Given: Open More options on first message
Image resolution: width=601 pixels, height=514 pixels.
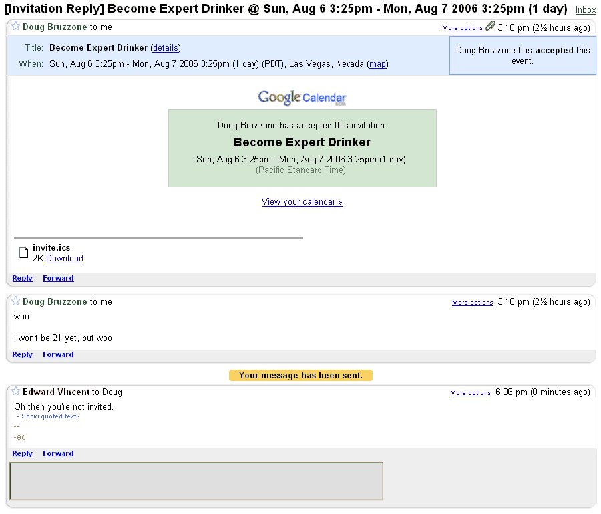Looking at the screenshot, I should tap(462, 28).
